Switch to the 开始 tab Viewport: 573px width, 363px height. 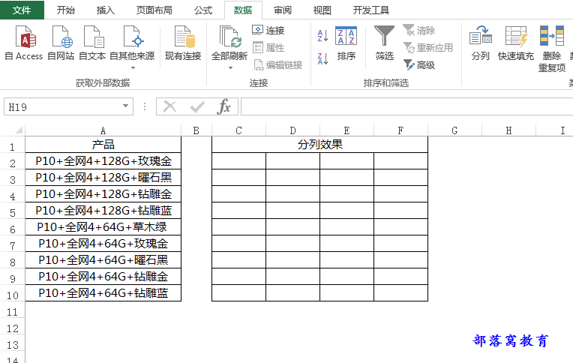coord(66,10)
